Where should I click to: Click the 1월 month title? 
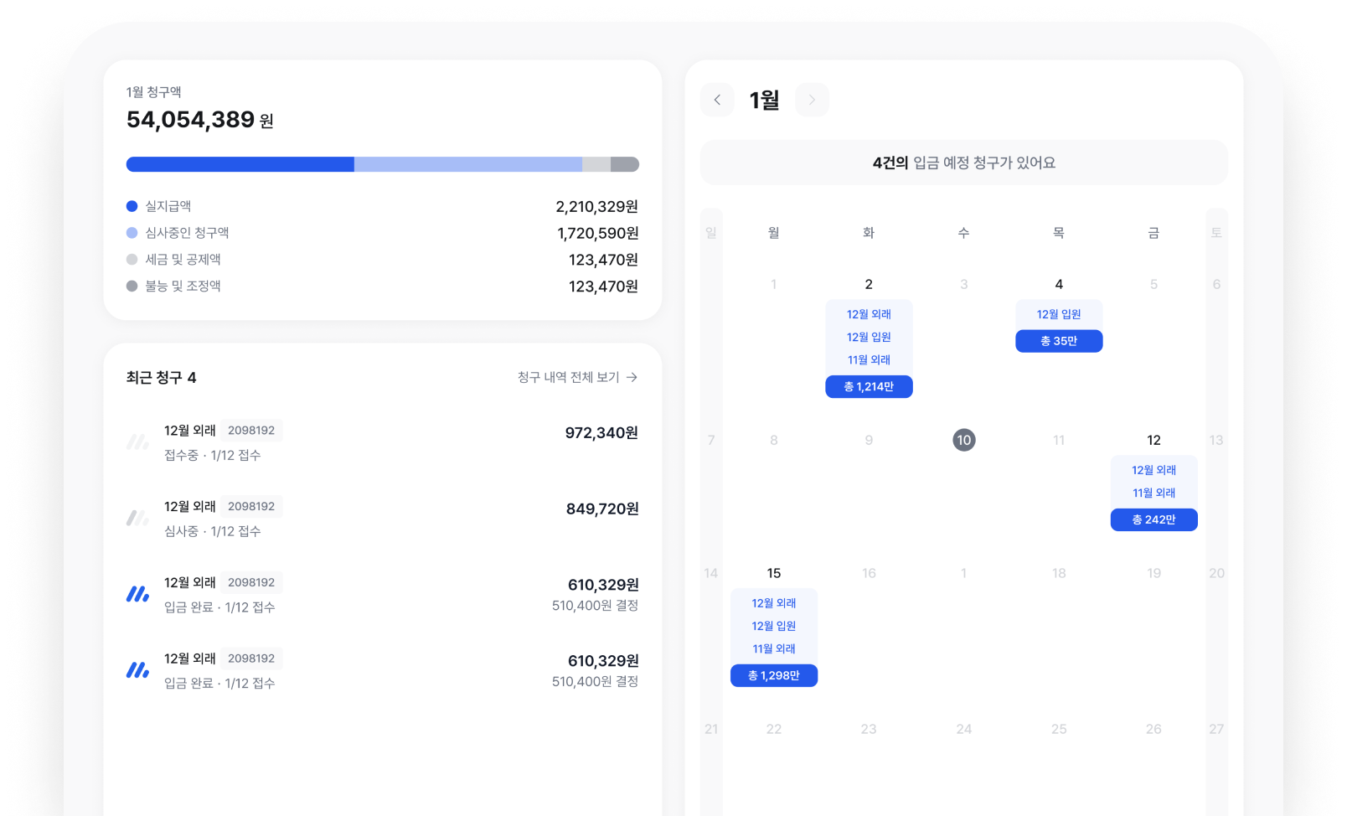coord(764,101)
